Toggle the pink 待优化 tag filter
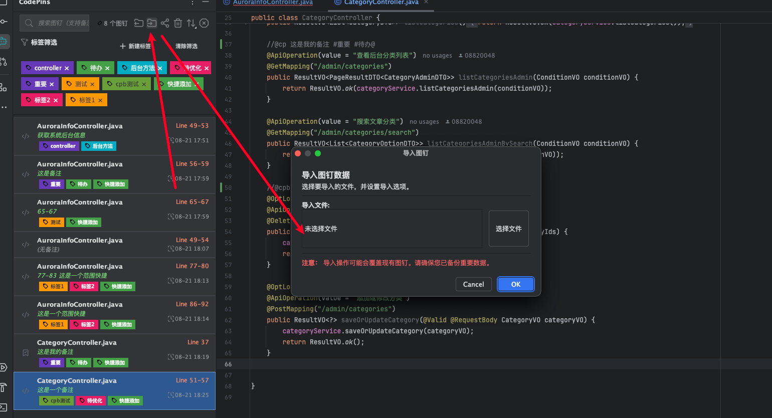This screenshot has height=418, width=772. (190, 68)
